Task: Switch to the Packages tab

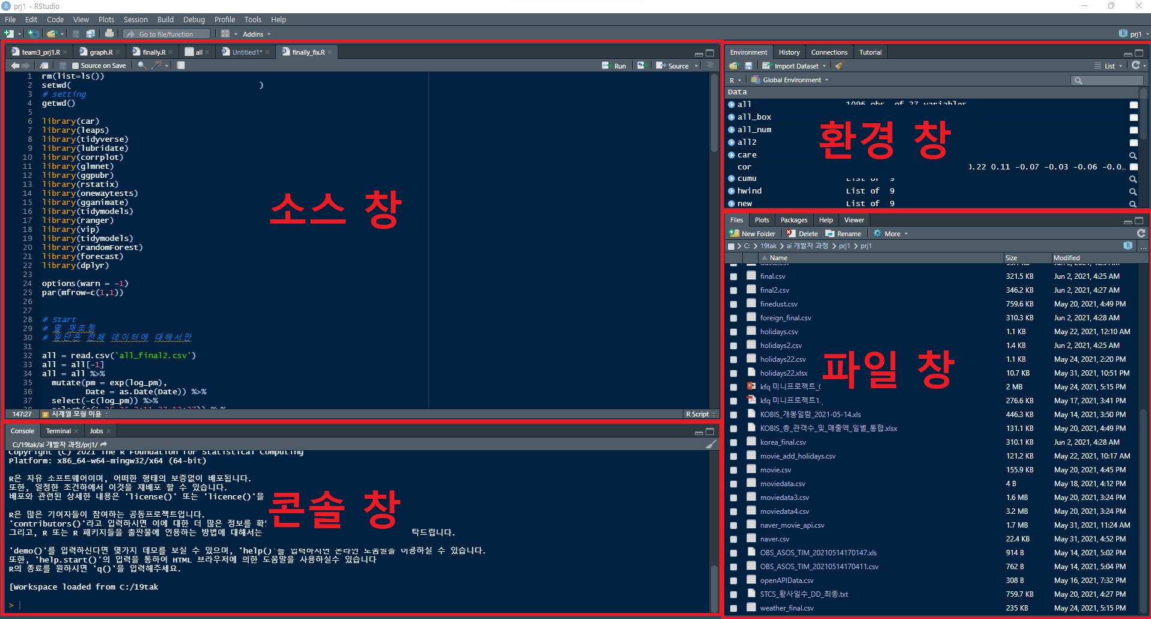Action: tap(793, 220)
